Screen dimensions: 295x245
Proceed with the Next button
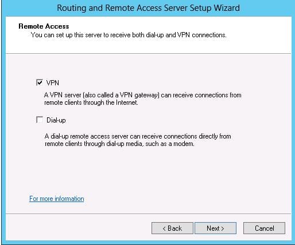(215, 228)
